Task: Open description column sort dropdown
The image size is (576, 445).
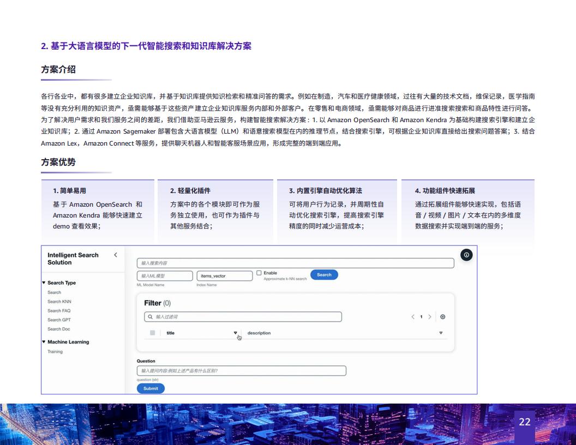Action: 441,333
